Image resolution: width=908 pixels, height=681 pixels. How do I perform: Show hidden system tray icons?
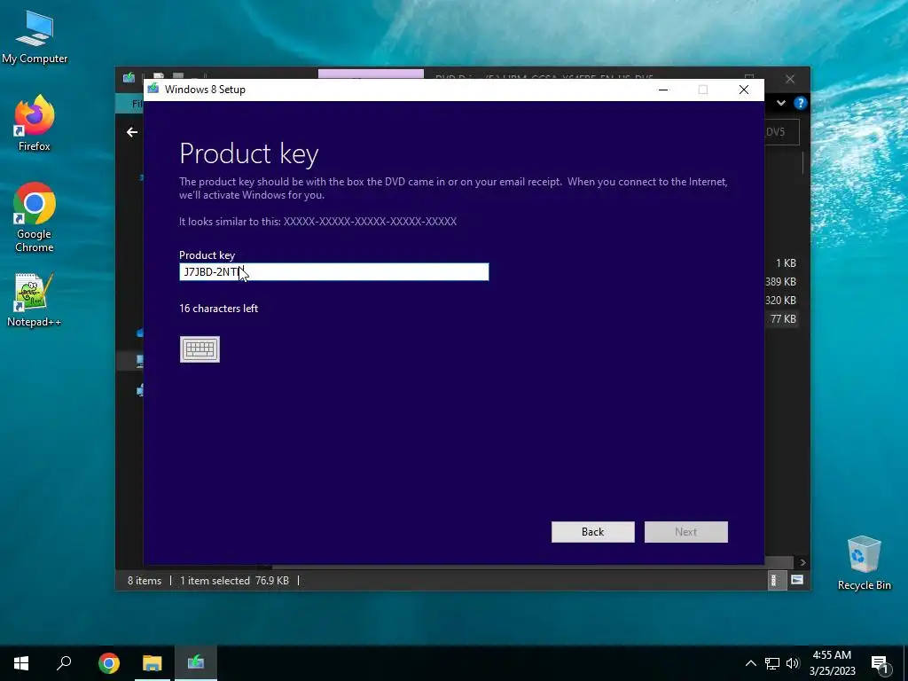click(x=750, y=663)
